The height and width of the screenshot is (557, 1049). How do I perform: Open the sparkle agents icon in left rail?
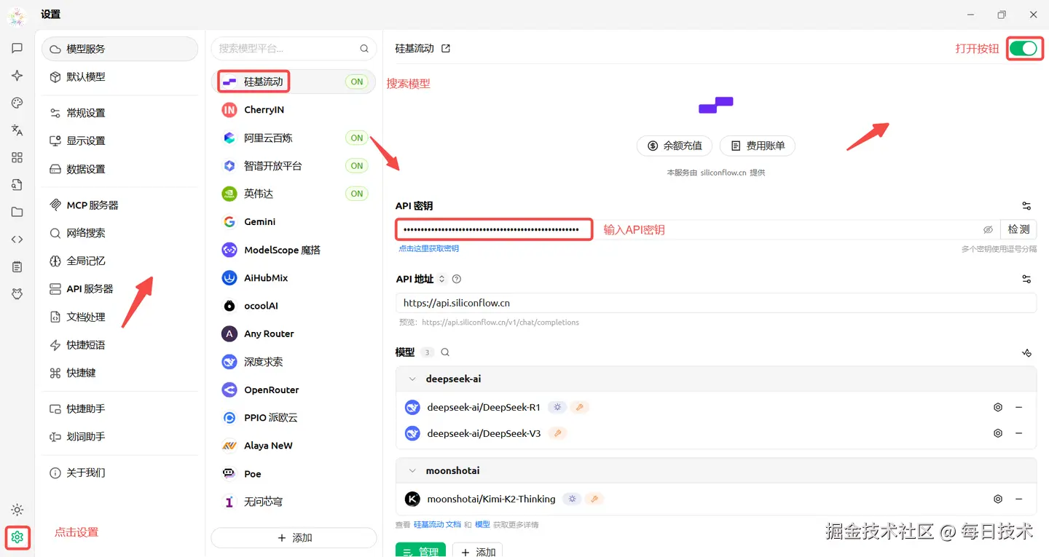click(x=17, y=76)
